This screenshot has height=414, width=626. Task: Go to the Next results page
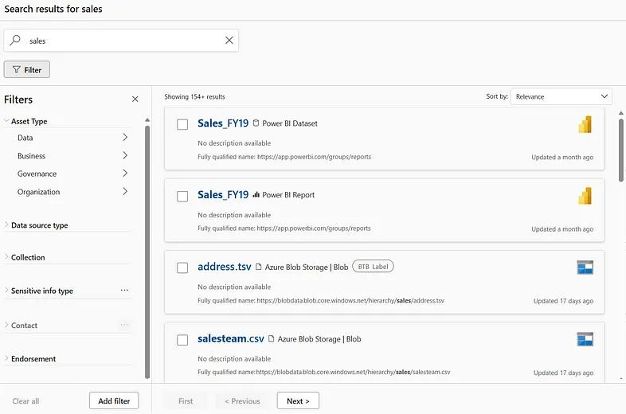tap(298, 400)
